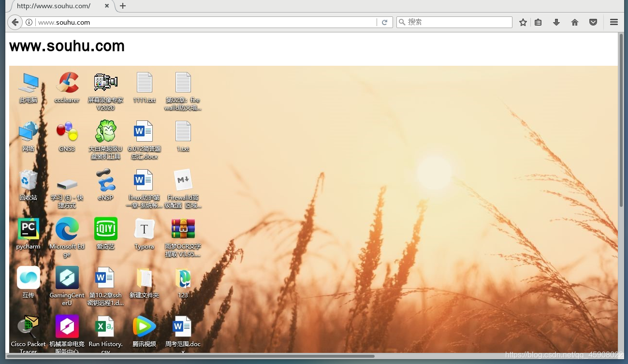Image resolution: width=628 pixels, height=364 pixels.
Task: Select the 123 folder icon
Action: pos(183,283)
